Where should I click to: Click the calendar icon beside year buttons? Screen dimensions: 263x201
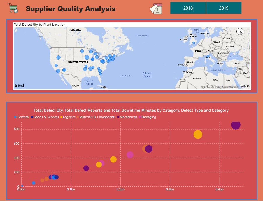click(x=156, y=9)
